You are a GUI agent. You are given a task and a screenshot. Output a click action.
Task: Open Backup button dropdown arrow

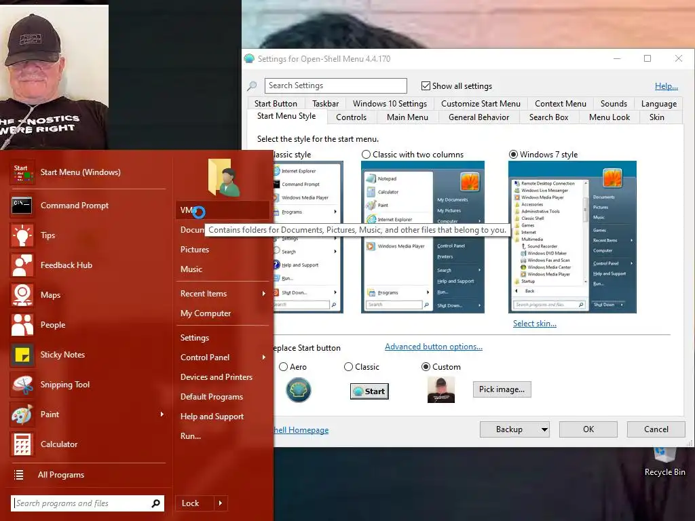[544, 429]
